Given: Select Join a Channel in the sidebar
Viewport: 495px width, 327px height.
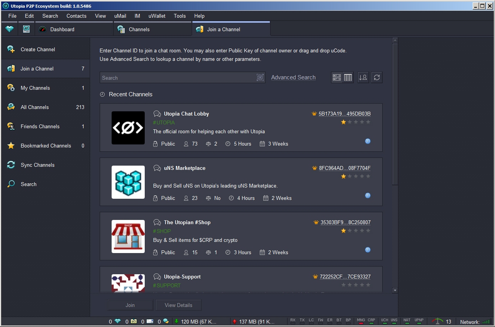Looking at the screenshot, I should [x=46, y=69].
